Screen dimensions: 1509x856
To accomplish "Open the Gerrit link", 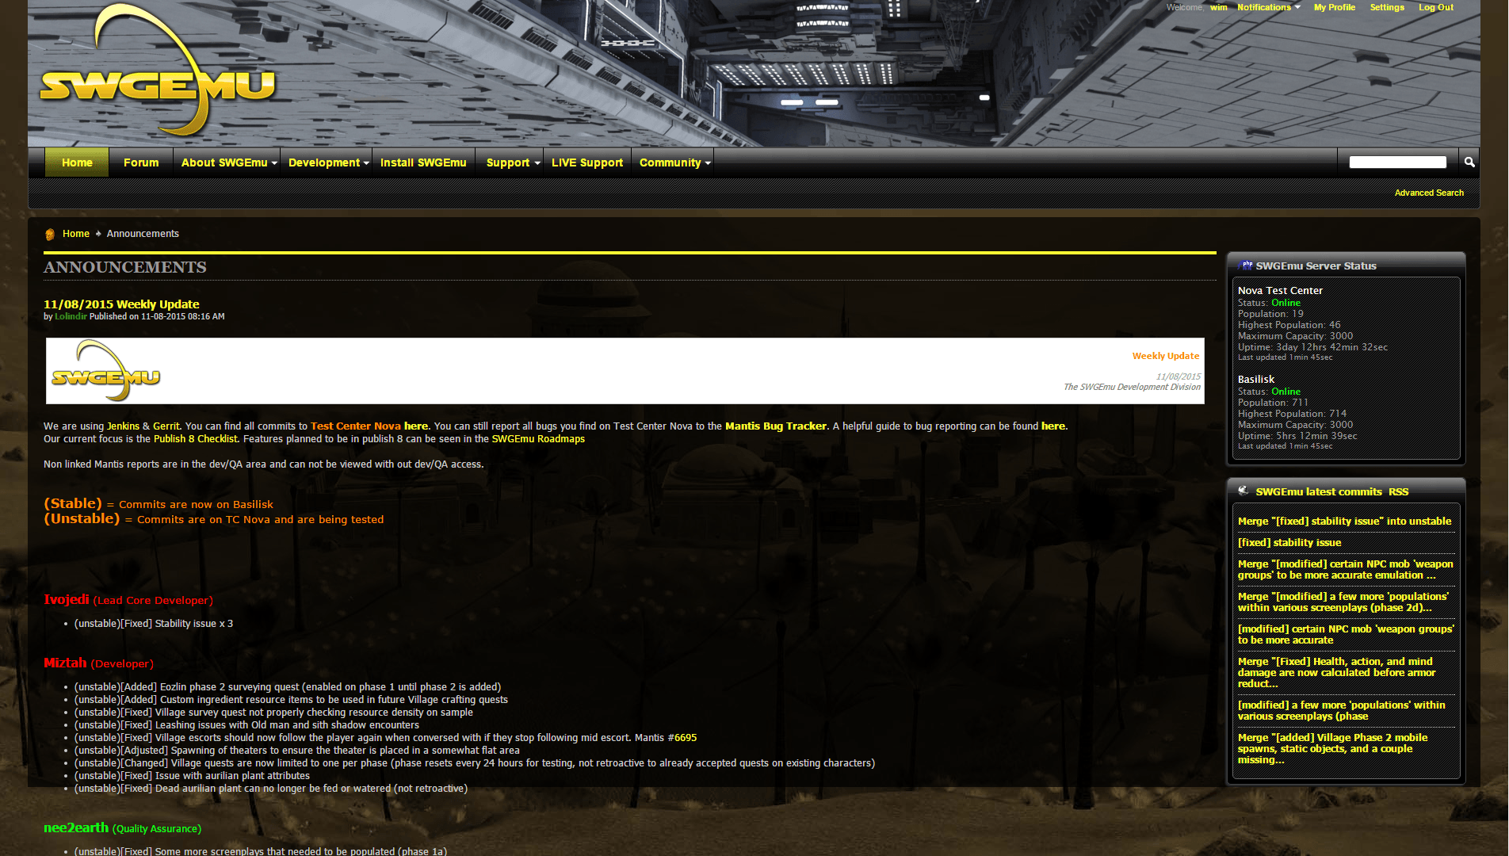I will coord(166,426).
